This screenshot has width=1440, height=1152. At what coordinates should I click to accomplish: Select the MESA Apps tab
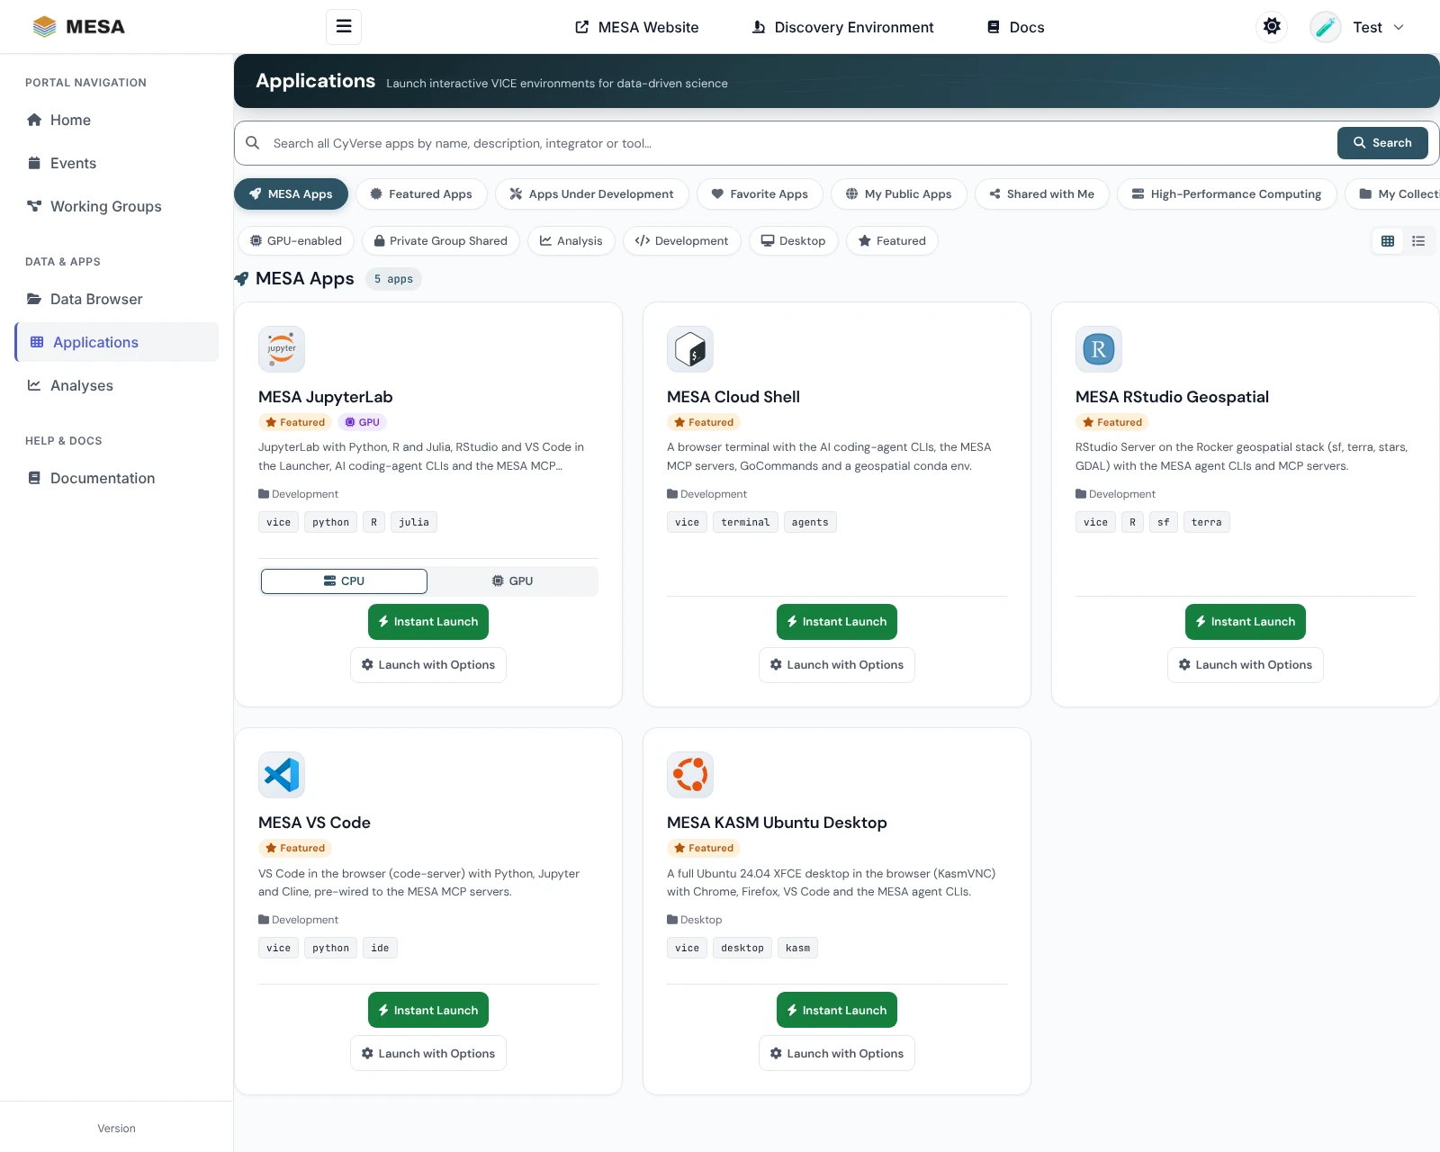point(291,194)
